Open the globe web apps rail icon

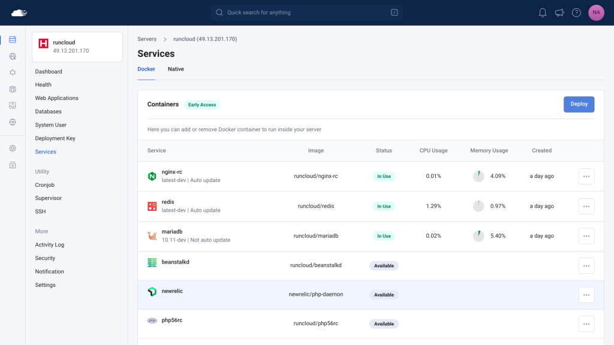[13, 56]
